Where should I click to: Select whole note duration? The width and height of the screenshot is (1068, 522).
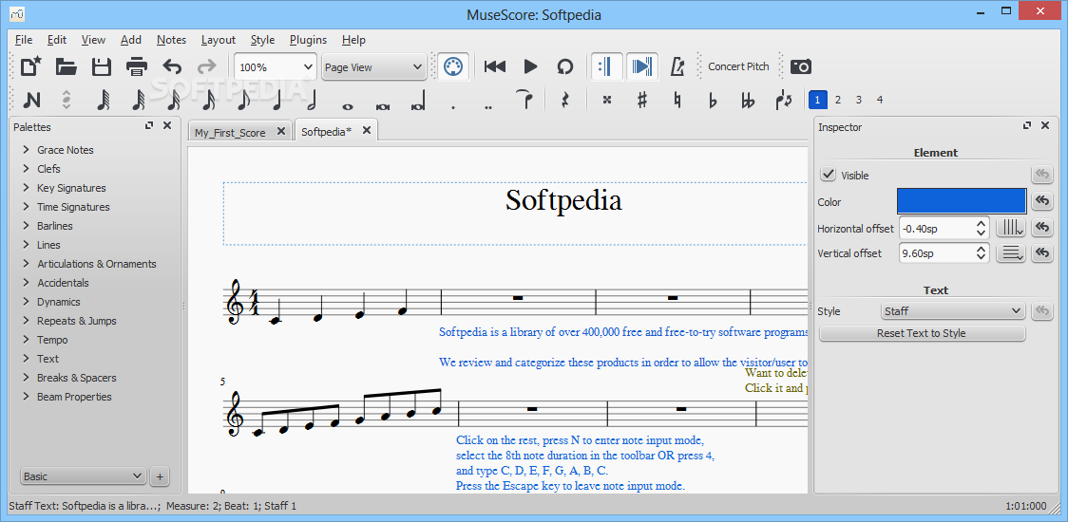(347, 105)
